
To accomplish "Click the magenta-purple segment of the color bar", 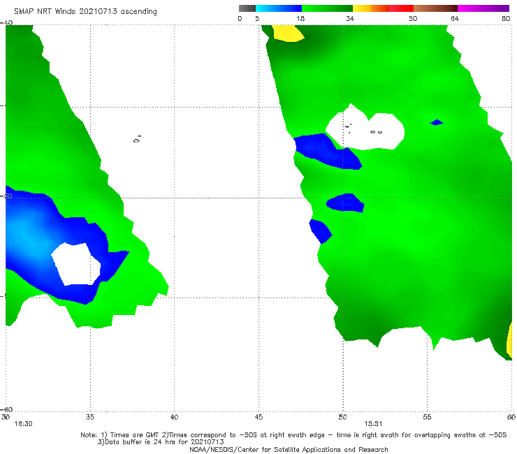I will click(483, 8).
